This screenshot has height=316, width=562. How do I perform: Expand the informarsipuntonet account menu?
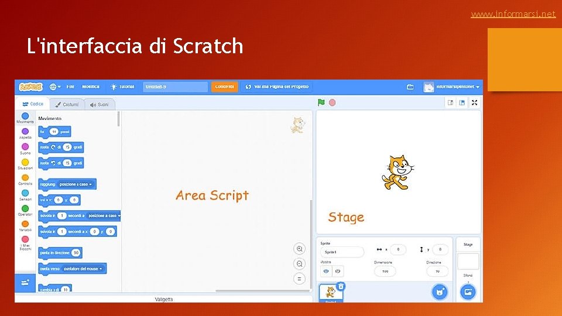[451, 87]
